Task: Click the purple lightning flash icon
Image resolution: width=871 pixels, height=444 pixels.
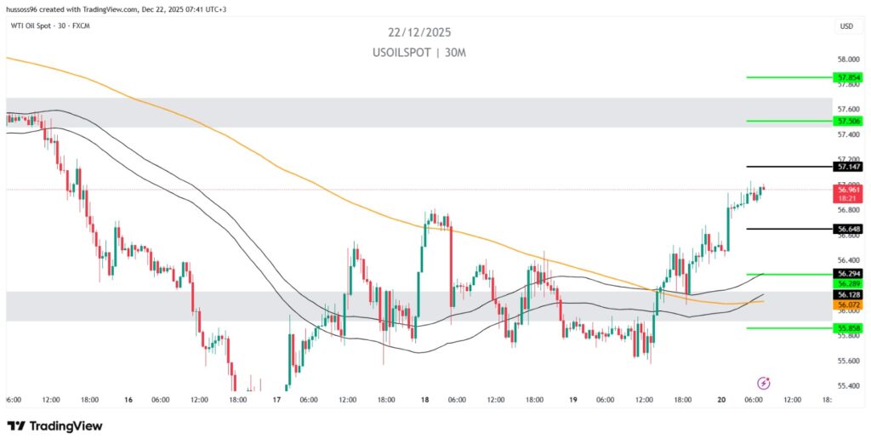Action: 763,383
